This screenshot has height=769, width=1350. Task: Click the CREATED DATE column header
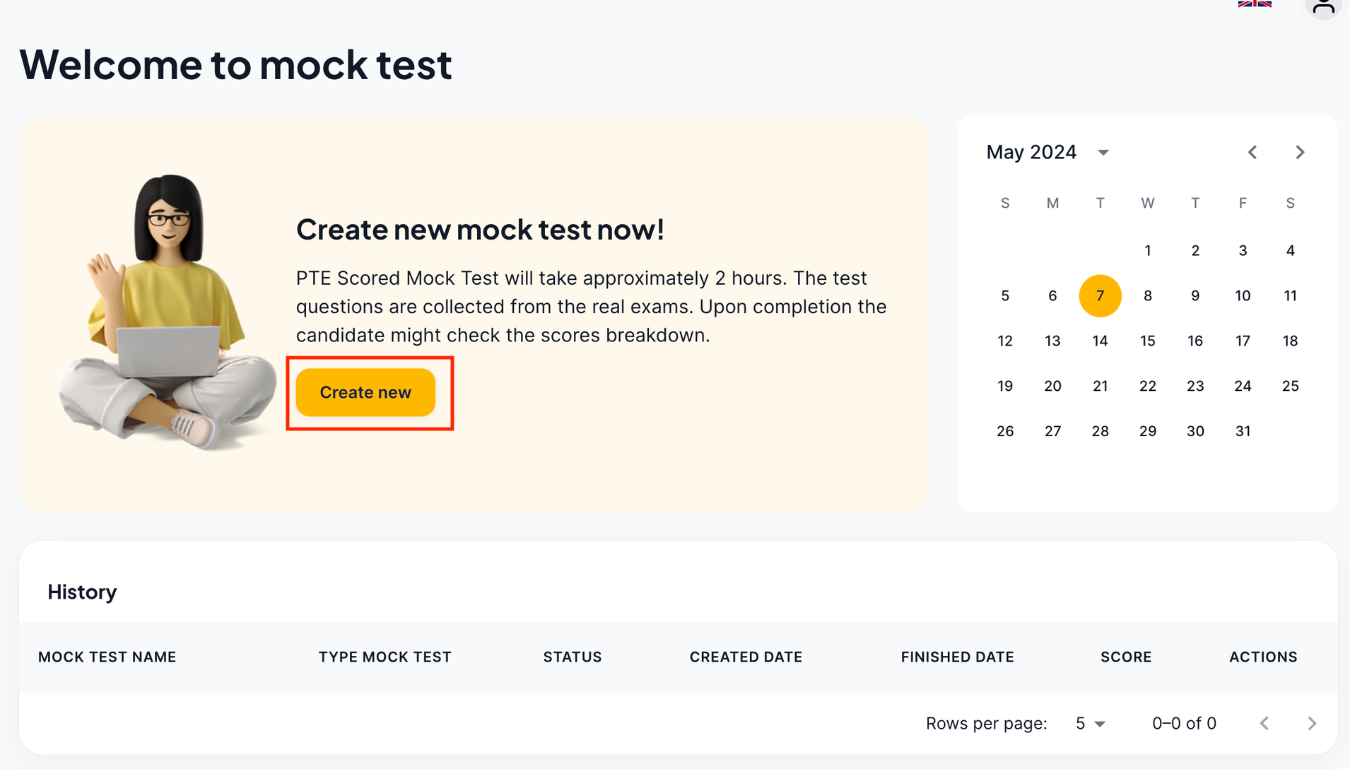point(746,657)
